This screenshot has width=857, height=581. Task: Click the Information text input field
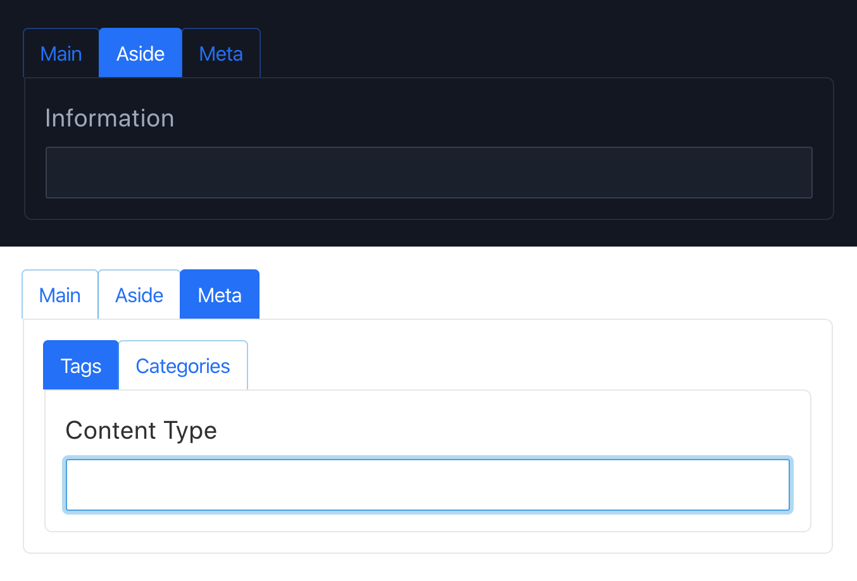tap(428, 173)
